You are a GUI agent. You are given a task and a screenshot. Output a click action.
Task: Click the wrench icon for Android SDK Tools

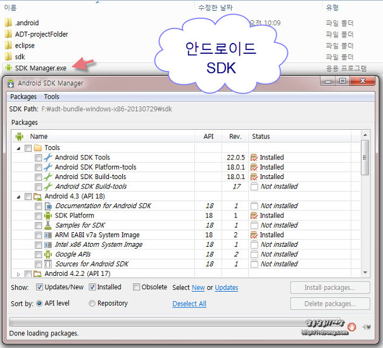48,158
